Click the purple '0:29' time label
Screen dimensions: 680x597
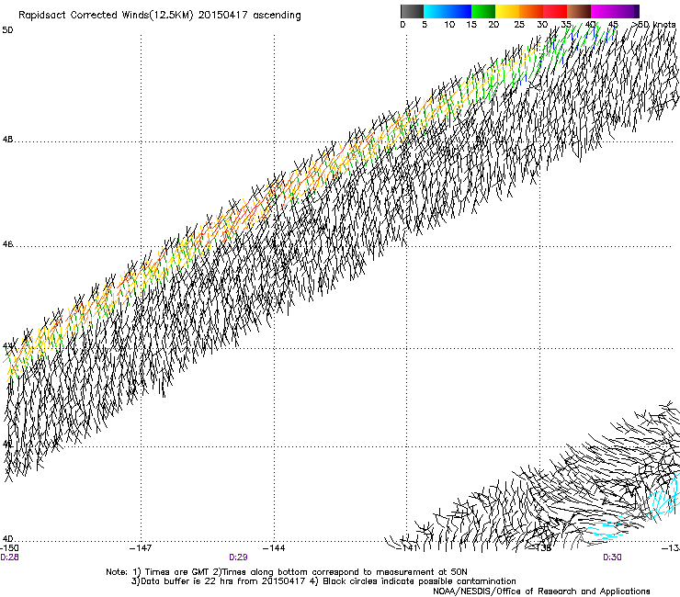[238, 558]
